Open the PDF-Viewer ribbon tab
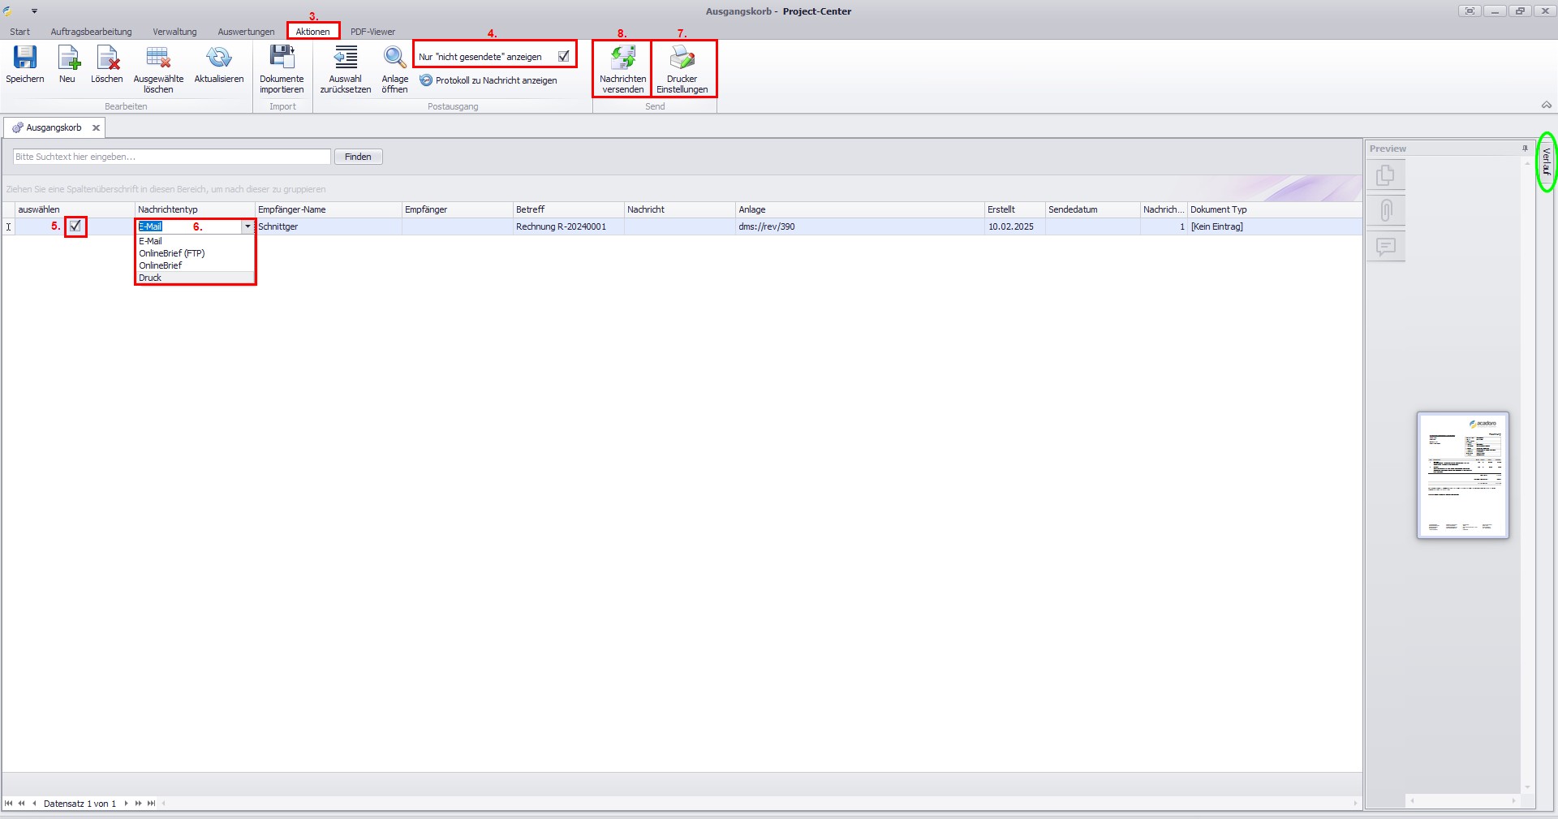 pyautogui.click(x=372, y=32)
